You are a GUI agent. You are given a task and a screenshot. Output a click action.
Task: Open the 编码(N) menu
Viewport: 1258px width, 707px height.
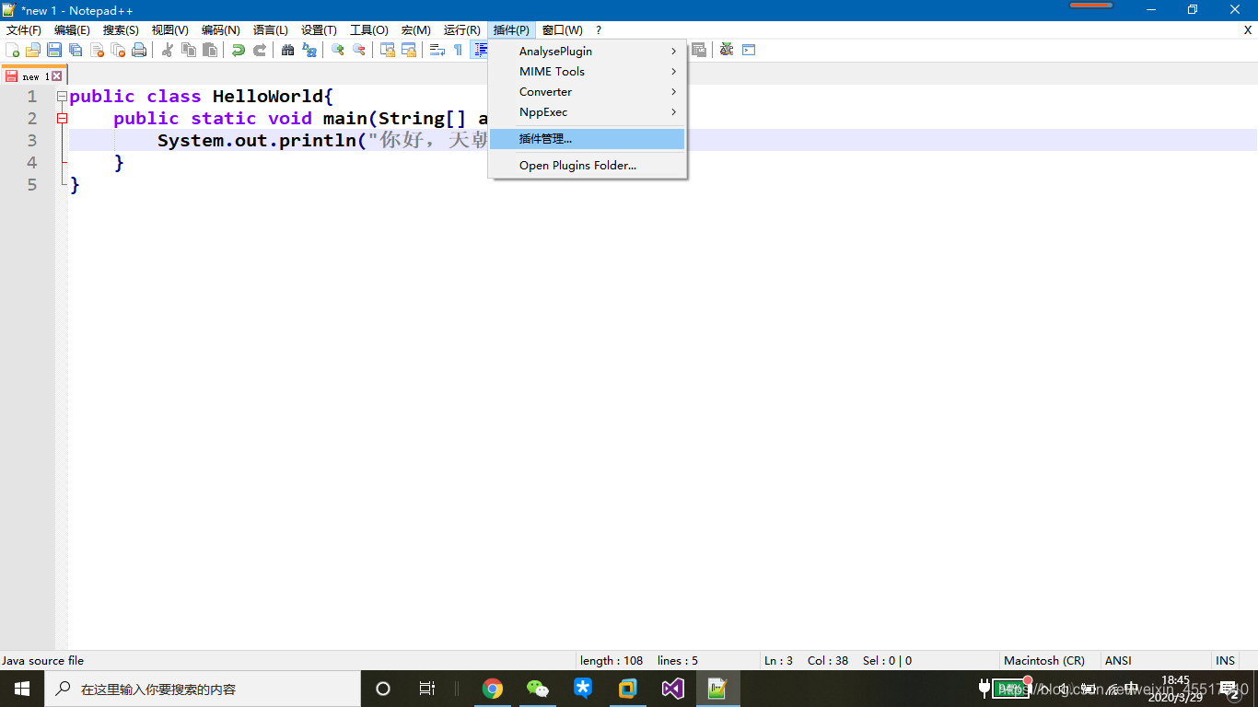[x=221, y=30]
